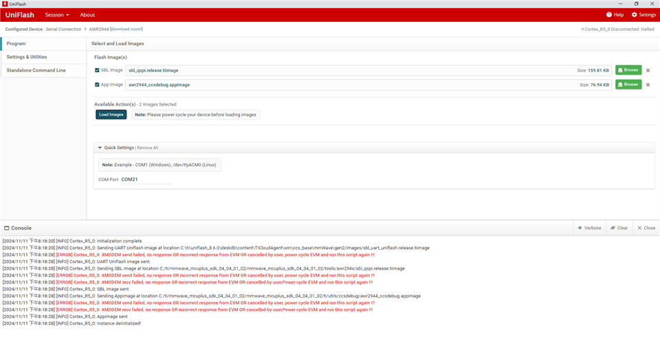This screenshot has height=357, width=660.
Task: Click Remove All in Quick Settings
Action: coord(148,148)
